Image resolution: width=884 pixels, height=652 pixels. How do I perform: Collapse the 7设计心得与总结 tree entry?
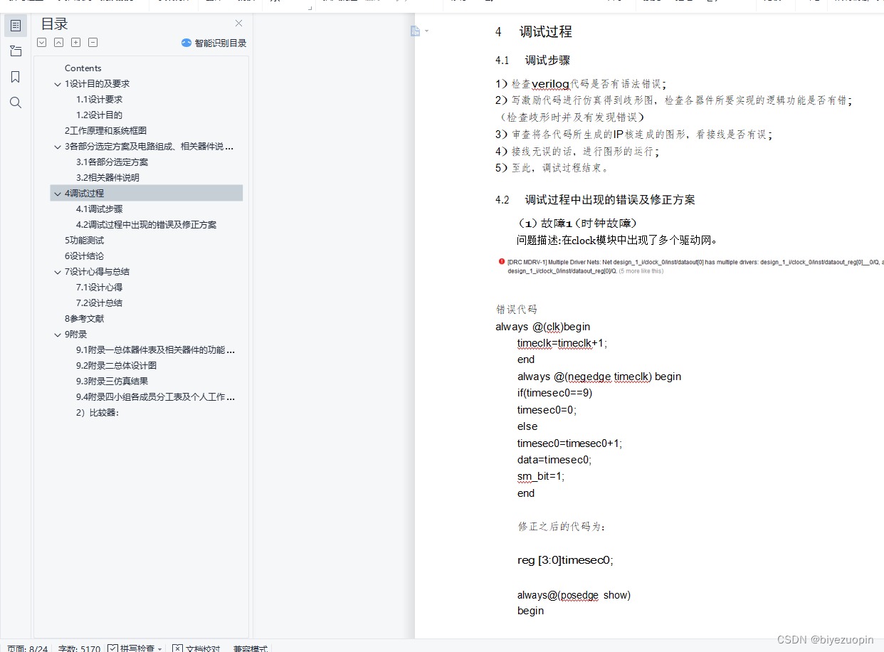58,271
